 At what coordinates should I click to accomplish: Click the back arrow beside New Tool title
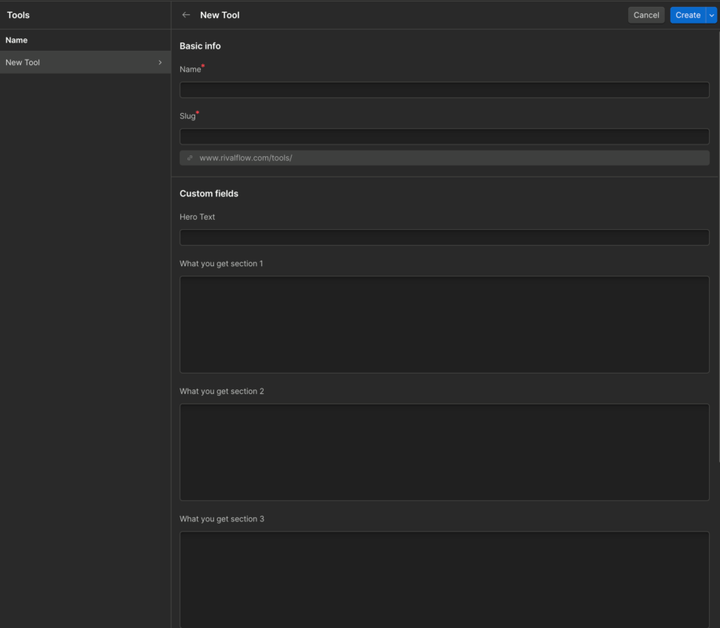tap(186, 15)
